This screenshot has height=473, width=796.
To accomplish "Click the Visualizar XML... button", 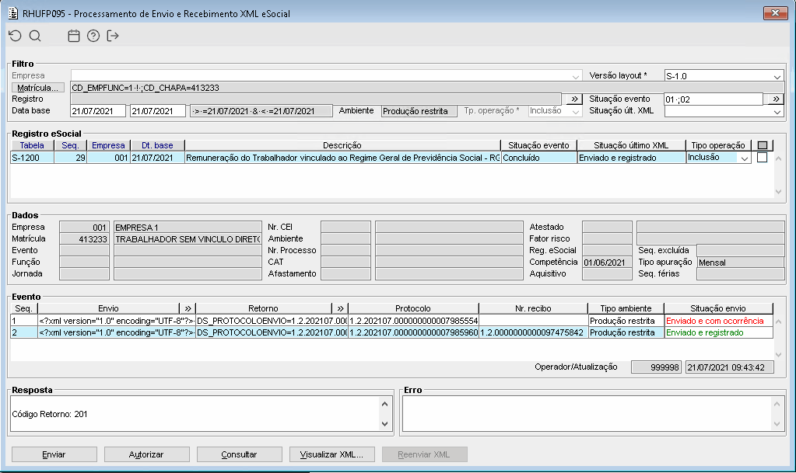I will tap(332, 454).
